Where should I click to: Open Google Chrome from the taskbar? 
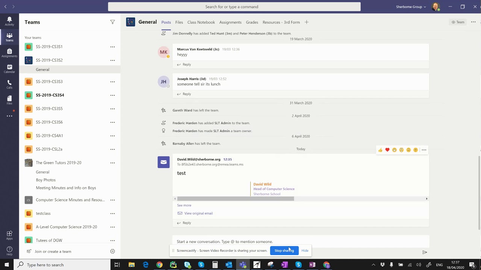click(x=159, y=265)
